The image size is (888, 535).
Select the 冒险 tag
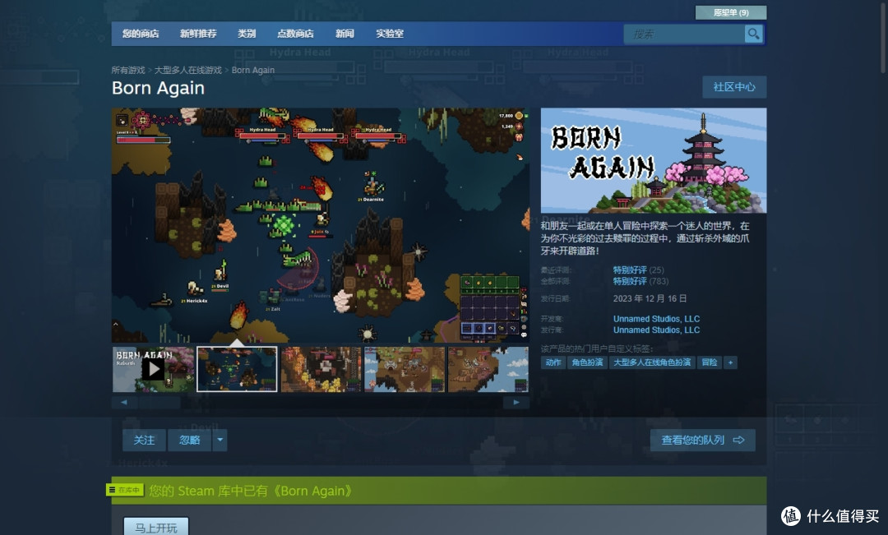[709, 362]
